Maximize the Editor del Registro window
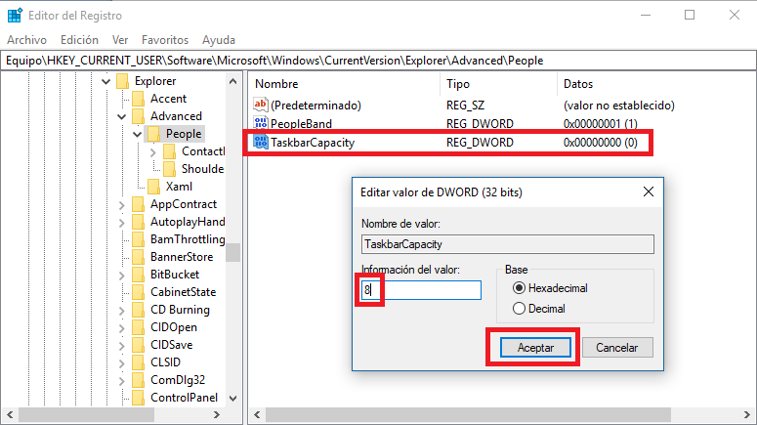This screenshot has height=425, width=757. [690, 15]
